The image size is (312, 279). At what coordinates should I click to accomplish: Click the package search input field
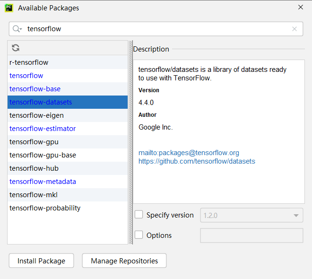[156, 29]
